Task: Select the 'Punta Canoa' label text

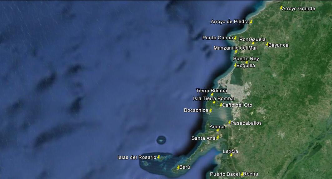Action: pos(218,38)
